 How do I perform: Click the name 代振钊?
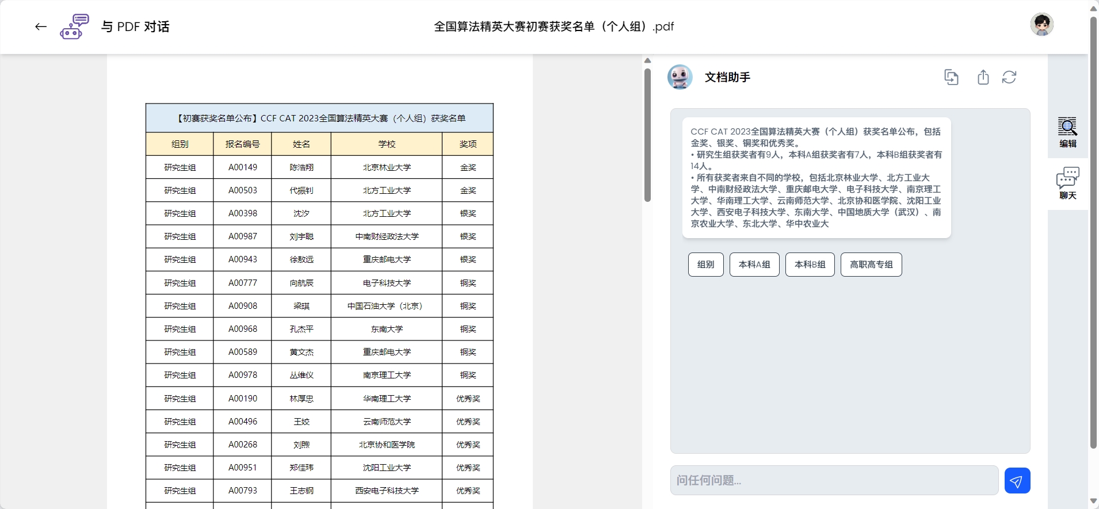[x=302, y=190]
